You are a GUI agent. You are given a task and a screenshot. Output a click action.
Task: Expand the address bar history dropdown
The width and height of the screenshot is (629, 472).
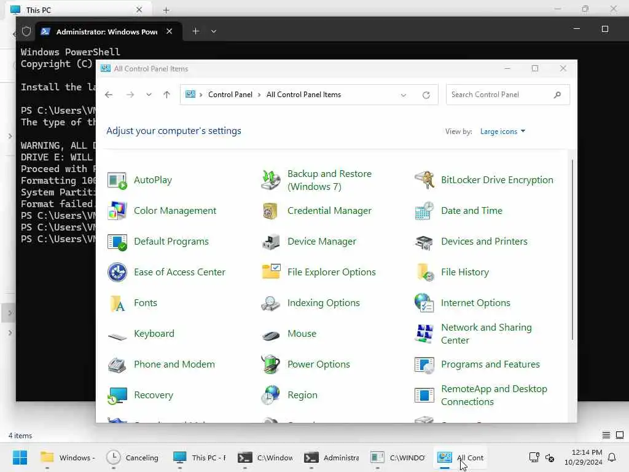click(x=403, y=95)
